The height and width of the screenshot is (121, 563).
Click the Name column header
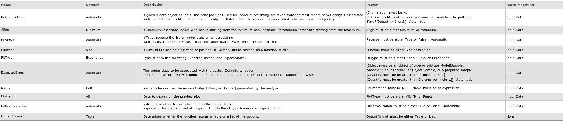[6, 5]
